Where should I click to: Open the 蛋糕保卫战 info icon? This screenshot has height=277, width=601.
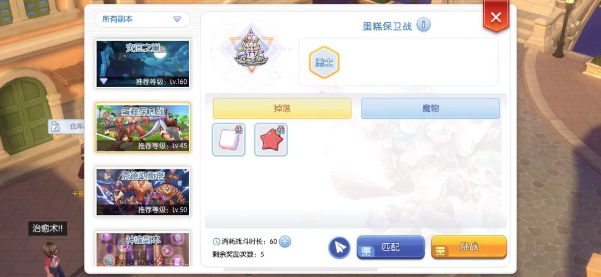[x=423, y=25]
